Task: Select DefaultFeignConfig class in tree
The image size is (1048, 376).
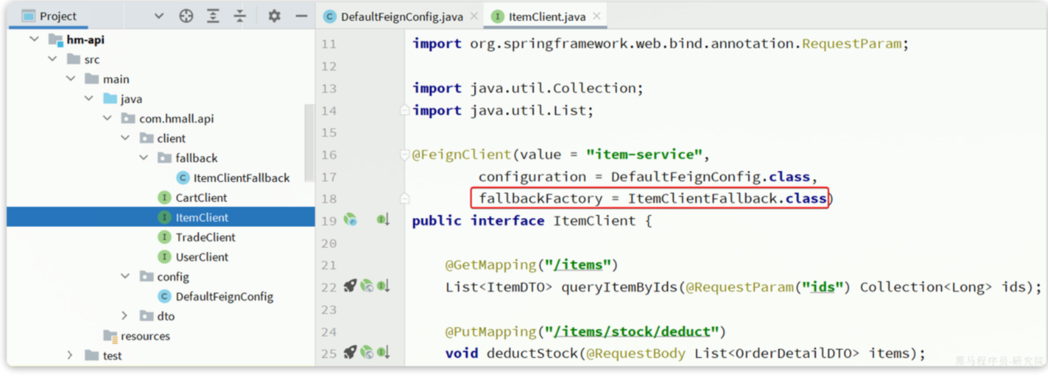Action: click(224, 296)
